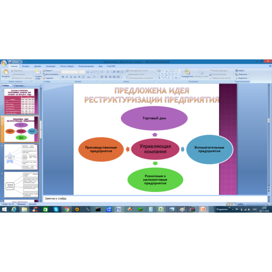Screen dimensions: 272x272
Task: Open the font name combo box
Action: click(x=70, y=72)
